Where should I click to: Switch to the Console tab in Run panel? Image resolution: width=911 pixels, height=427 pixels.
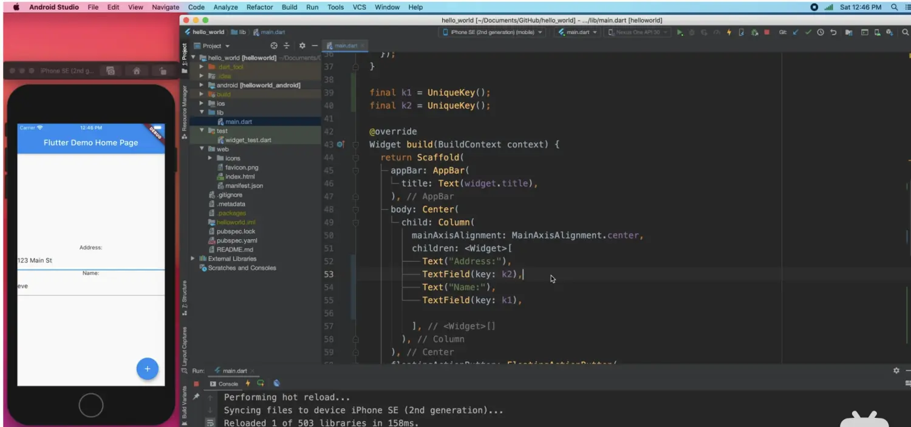click(x=224, y=384)
